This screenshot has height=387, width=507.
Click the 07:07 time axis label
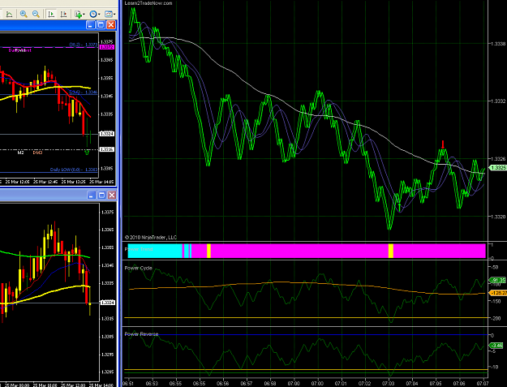tap(483, 384)
